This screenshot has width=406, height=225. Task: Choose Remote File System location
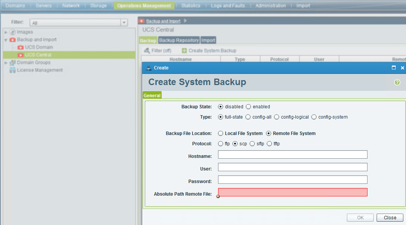click(x=268, y=133)
